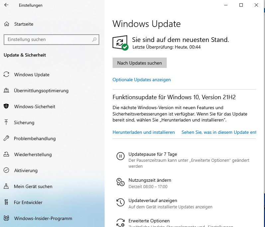265x227 pixels.
Task: Open Windows-Insider-Programm page
Action: coord(43,218)
